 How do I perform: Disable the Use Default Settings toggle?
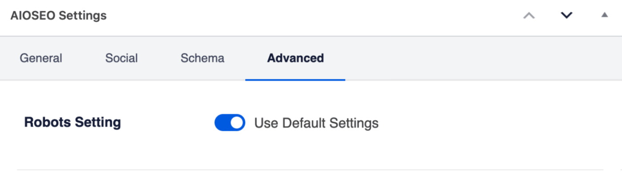point(230,123)
